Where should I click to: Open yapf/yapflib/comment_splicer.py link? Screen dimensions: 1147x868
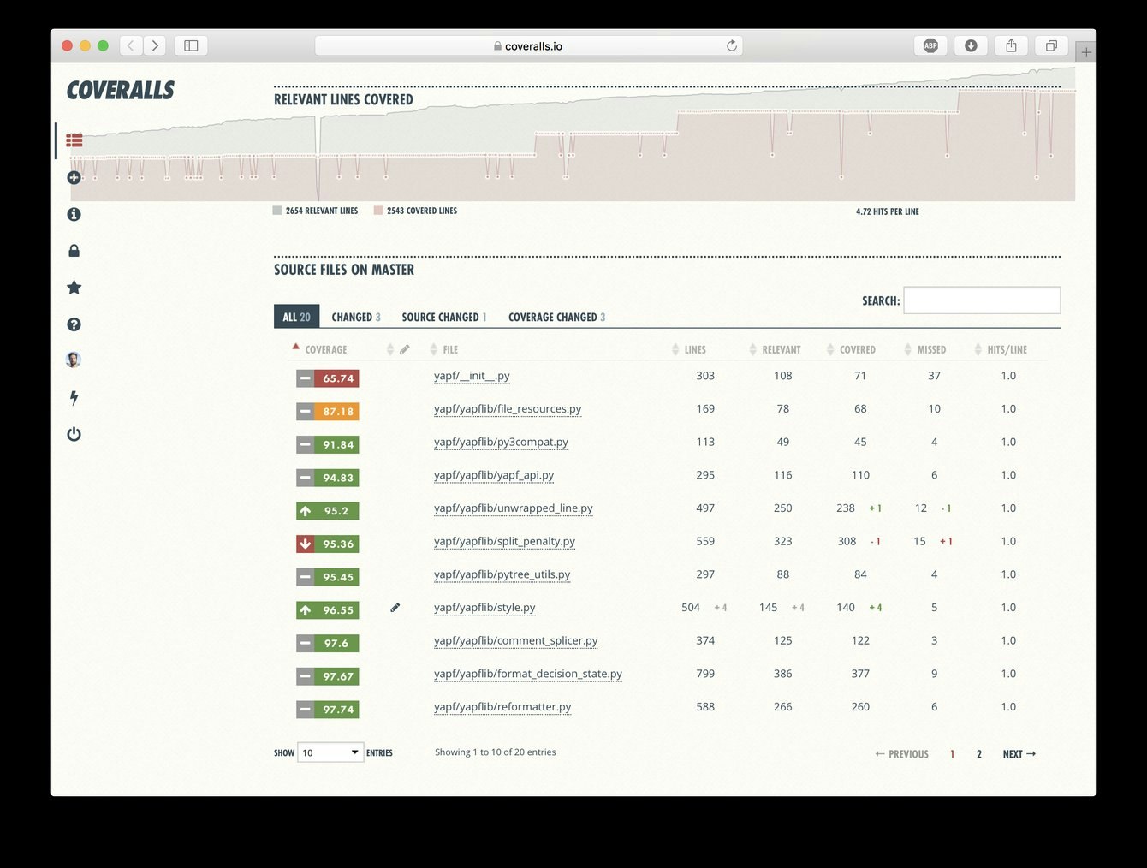click(x=516, y=641)
